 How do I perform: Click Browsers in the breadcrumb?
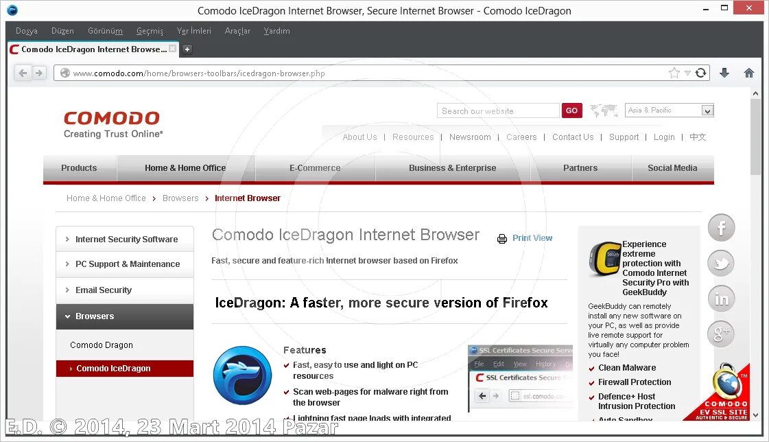click(x=180, y=198)
